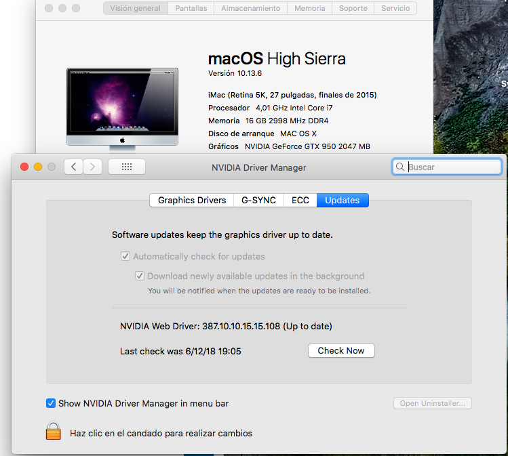Click the Procesador 4,01 GHz Intel Core i7 line
The height and width of the screenshot is (456, 508).
tap(271, 108)
